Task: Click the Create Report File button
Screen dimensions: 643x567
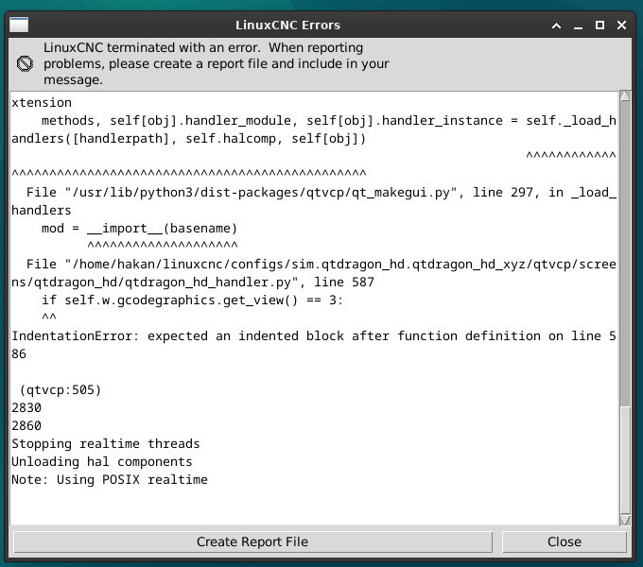Action: (252, 541)
